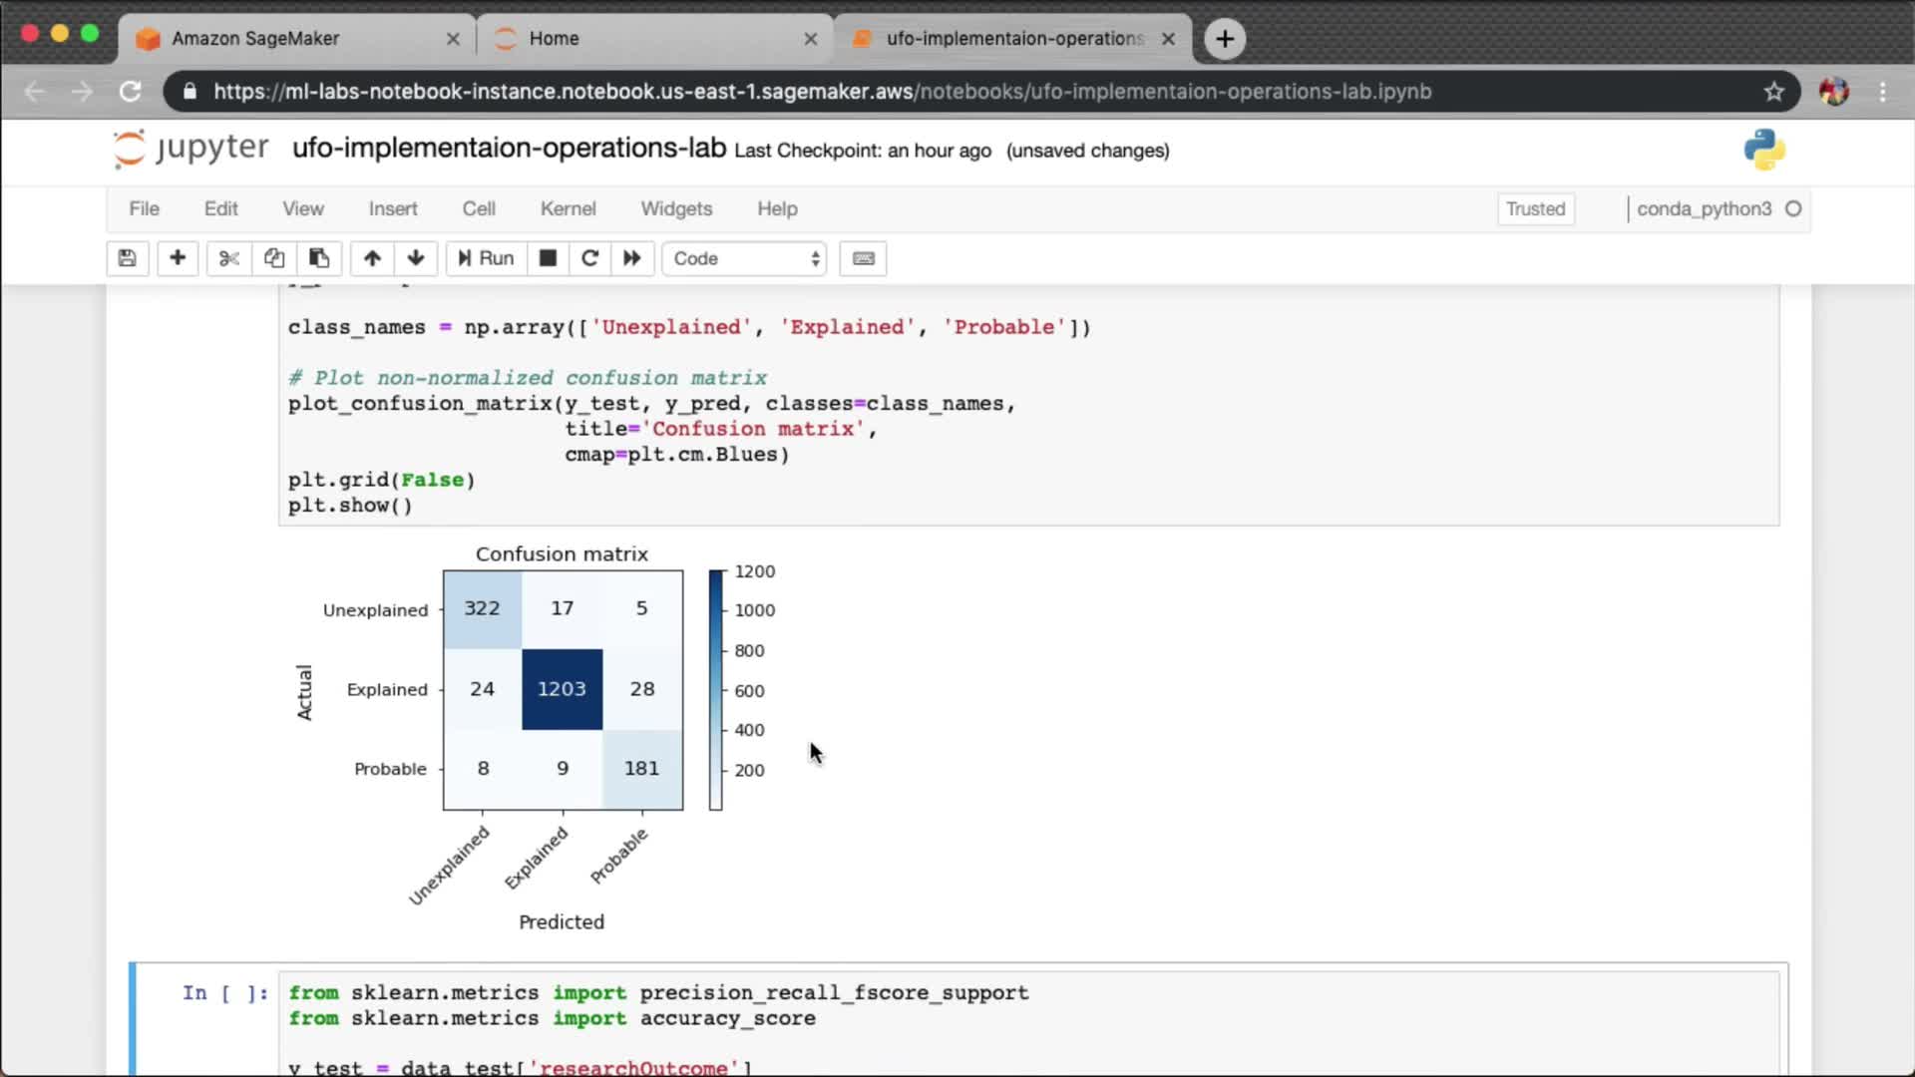Bookmark this page with star icon

(x=1773, y=92)
